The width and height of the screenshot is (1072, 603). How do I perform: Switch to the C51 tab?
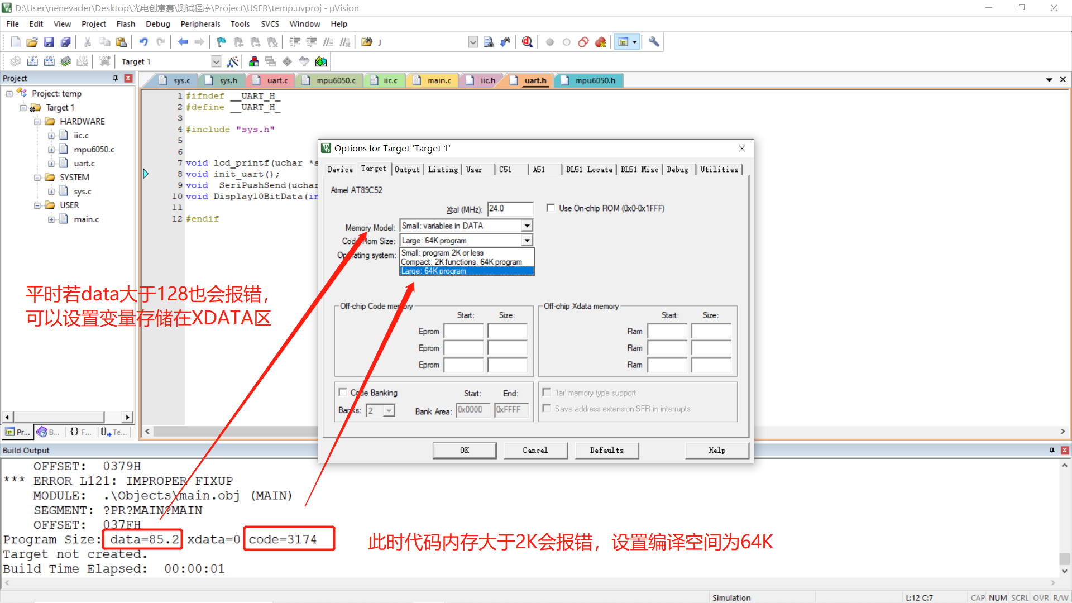coord(505,169)
